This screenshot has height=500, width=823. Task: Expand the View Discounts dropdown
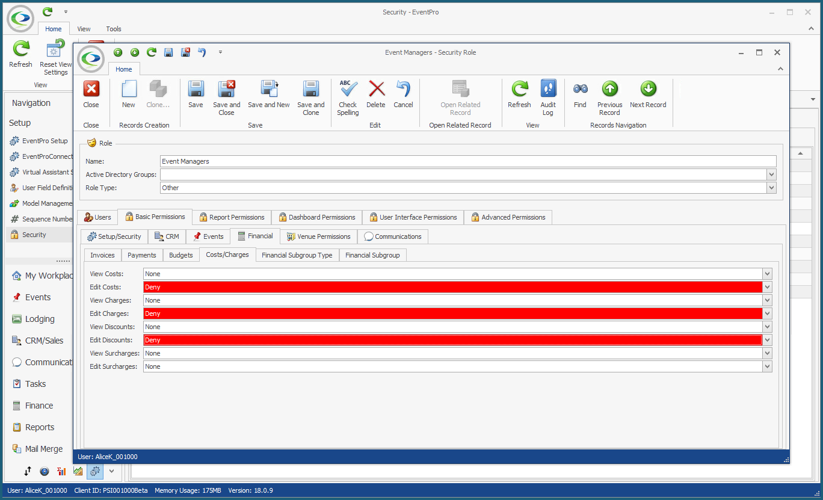[x=767, y=327]
